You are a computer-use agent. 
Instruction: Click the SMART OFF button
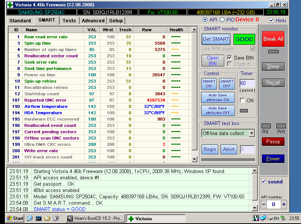227,84
